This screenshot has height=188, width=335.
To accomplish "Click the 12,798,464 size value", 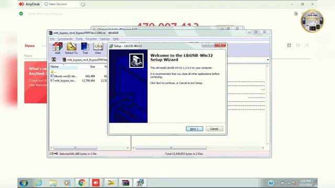I will coord(88,80).
